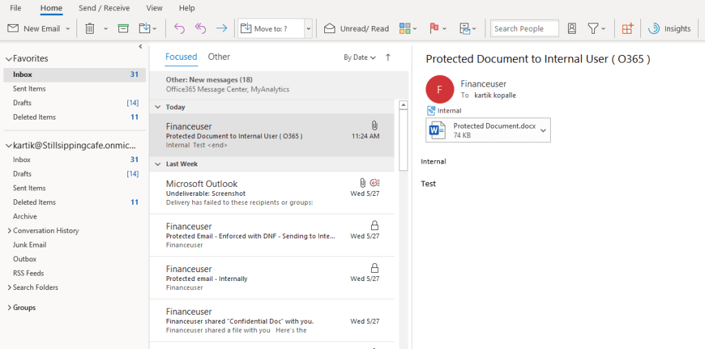Toggle Unread/ Read status
The height and width of the screenshot is (349, 705).
tap(357, 29)
